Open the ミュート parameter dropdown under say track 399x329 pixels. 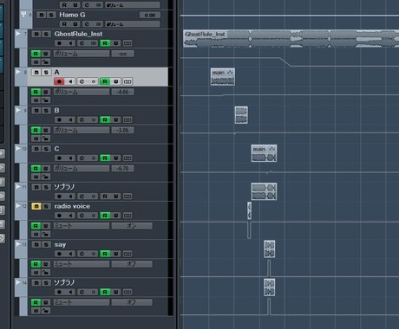[82, 264]
